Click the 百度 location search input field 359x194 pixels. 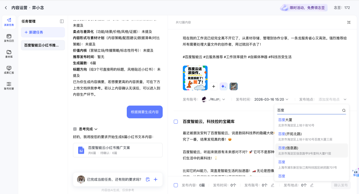(308, 110)
